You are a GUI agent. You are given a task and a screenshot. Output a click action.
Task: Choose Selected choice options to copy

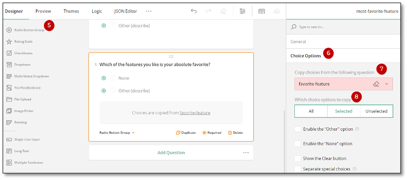[344, 111]
